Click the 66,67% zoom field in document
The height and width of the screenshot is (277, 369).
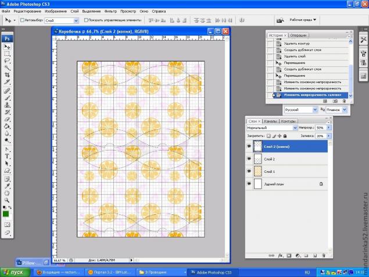pyautogui.click(x=60, y=260)
